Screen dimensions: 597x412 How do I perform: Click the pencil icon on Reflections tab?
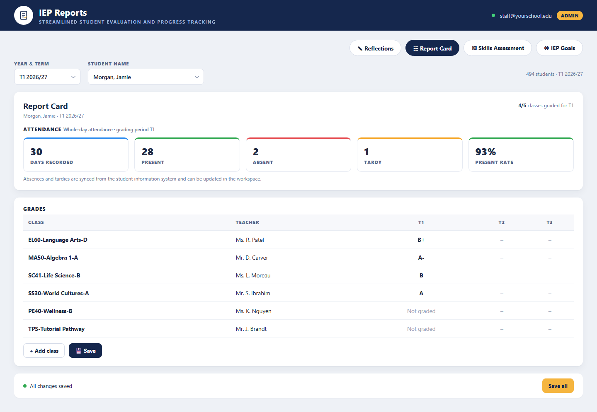click(x=360, y=48)
